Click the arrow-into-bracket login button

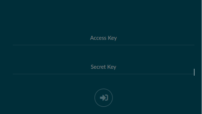point(104,98)
